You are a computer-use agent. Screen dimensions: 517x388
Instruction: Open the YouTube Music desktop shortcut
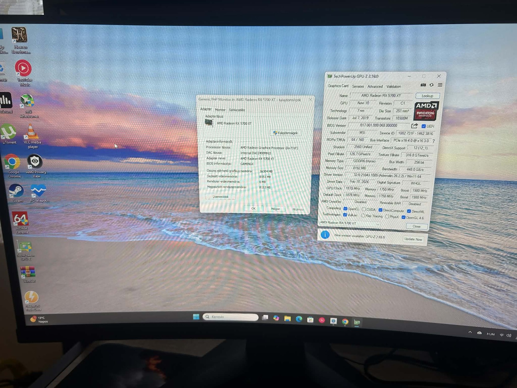coord(24,73)
